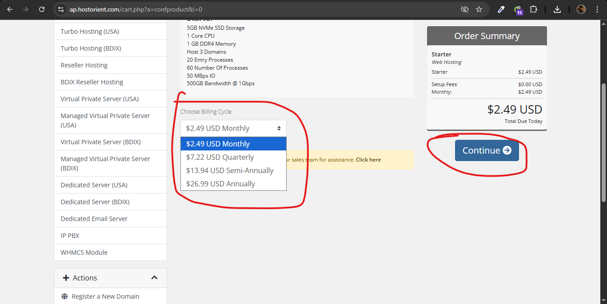
Task: Choose $26.99 USD Annually option
Action: (220, 184)
